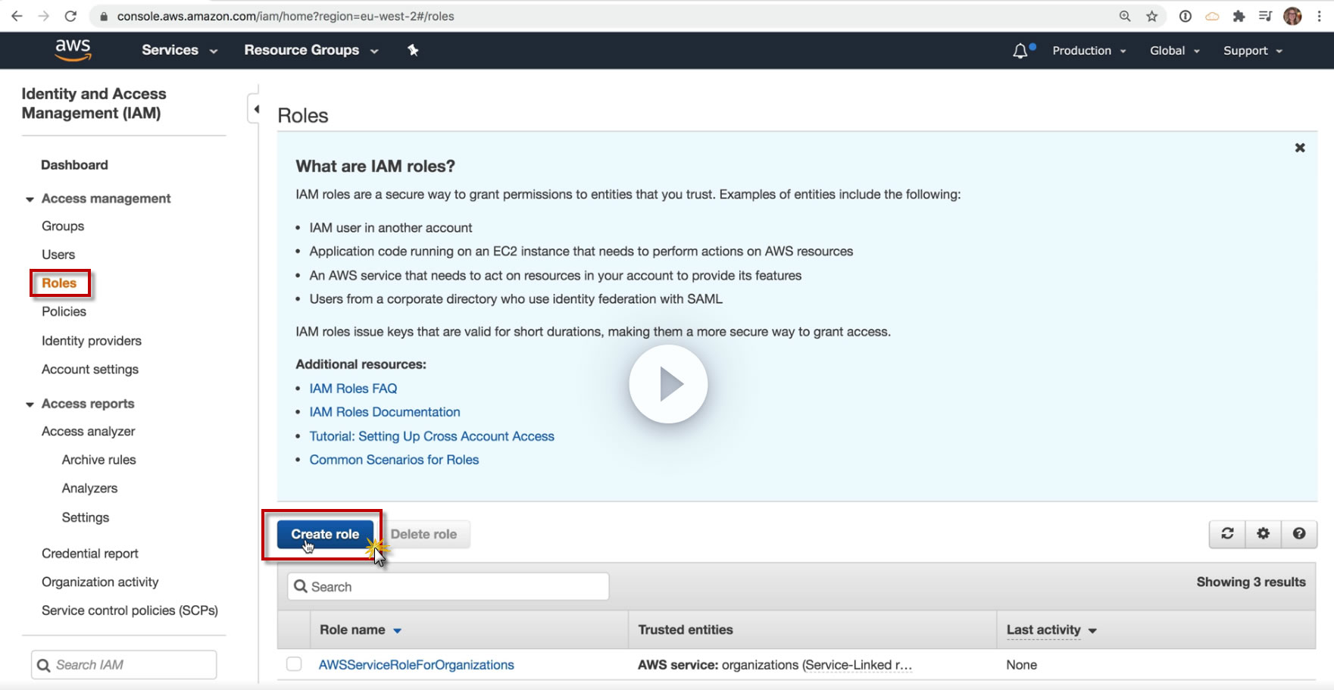Click the circled info extension icon

(1186, 16)
